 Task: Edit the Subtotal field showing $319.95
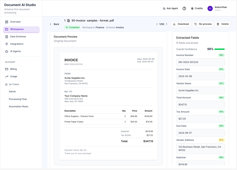201,164
